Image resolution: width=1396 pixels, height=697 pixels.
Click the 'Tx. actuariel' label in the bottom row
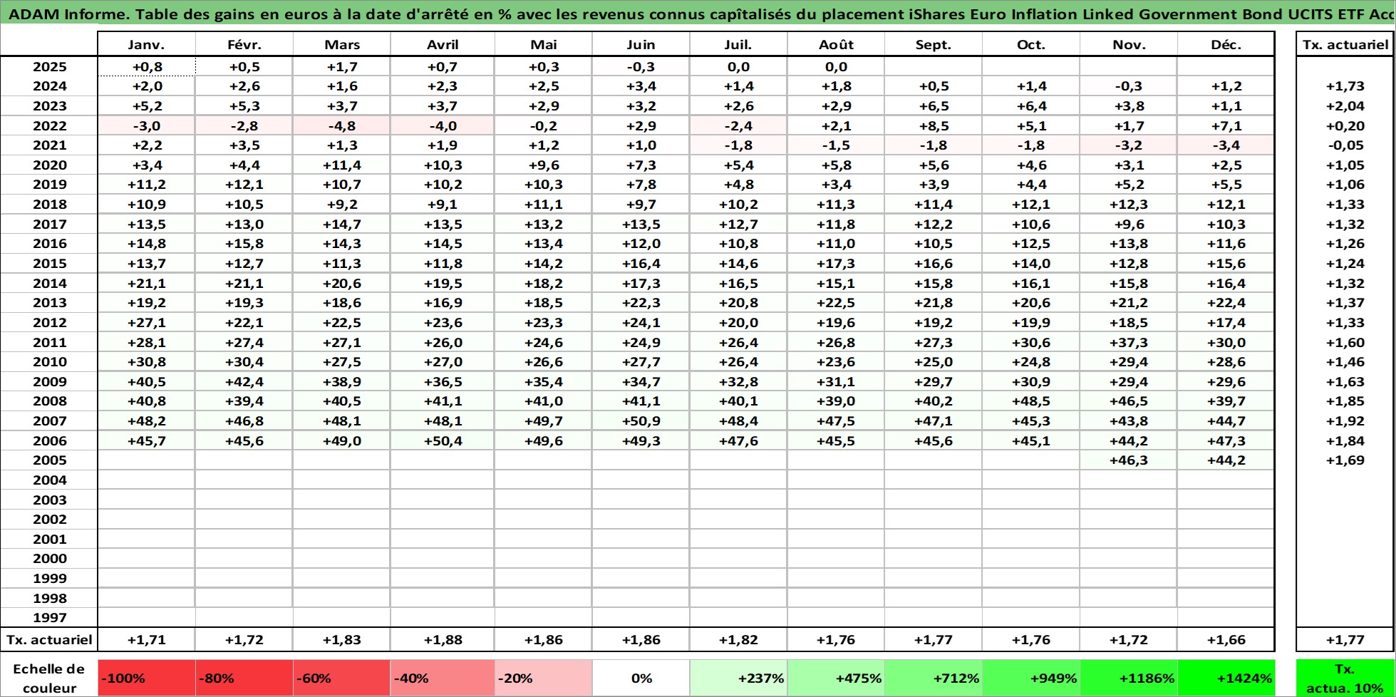tap(49, 640)
